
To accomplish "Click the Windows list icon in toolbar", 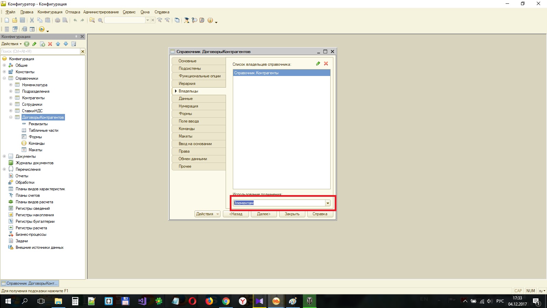I will tap(177, 20).
